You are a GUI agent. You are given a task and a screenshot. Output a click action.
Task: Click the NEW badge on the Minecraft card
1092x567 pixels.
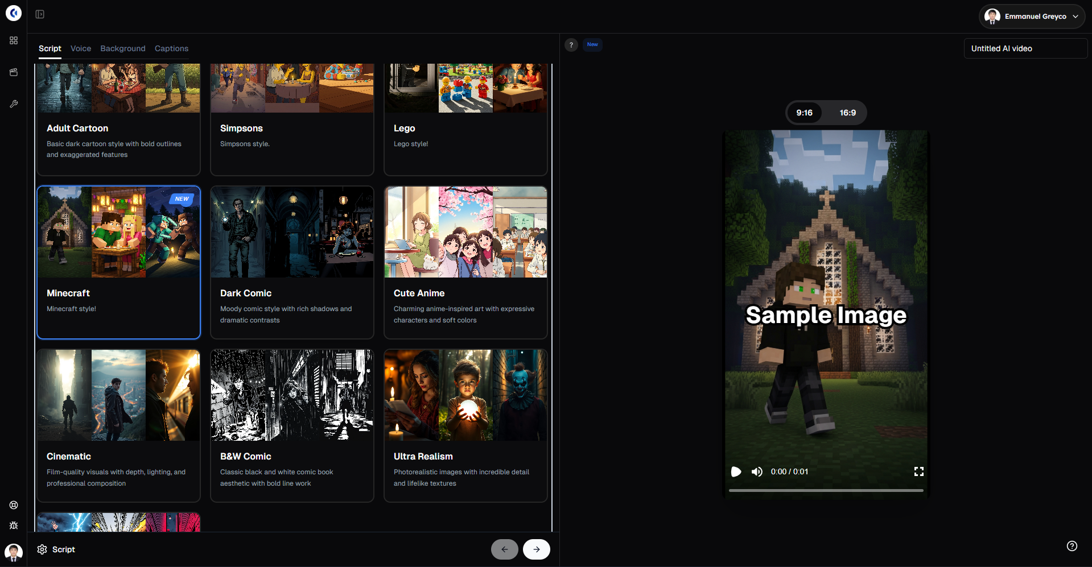click(182, 199)
